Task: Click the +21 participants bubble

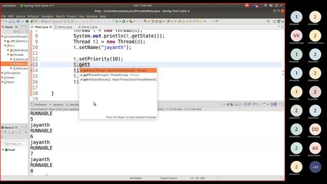Action: (315, 167)
